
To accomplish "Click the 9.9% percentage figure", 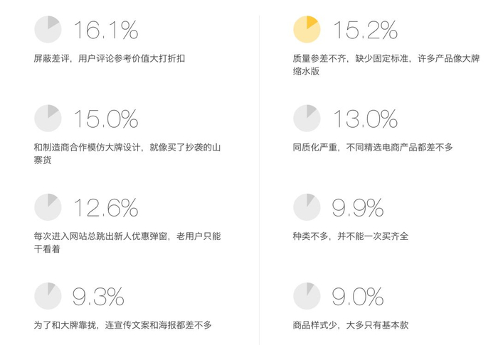I will click(358, 208).
